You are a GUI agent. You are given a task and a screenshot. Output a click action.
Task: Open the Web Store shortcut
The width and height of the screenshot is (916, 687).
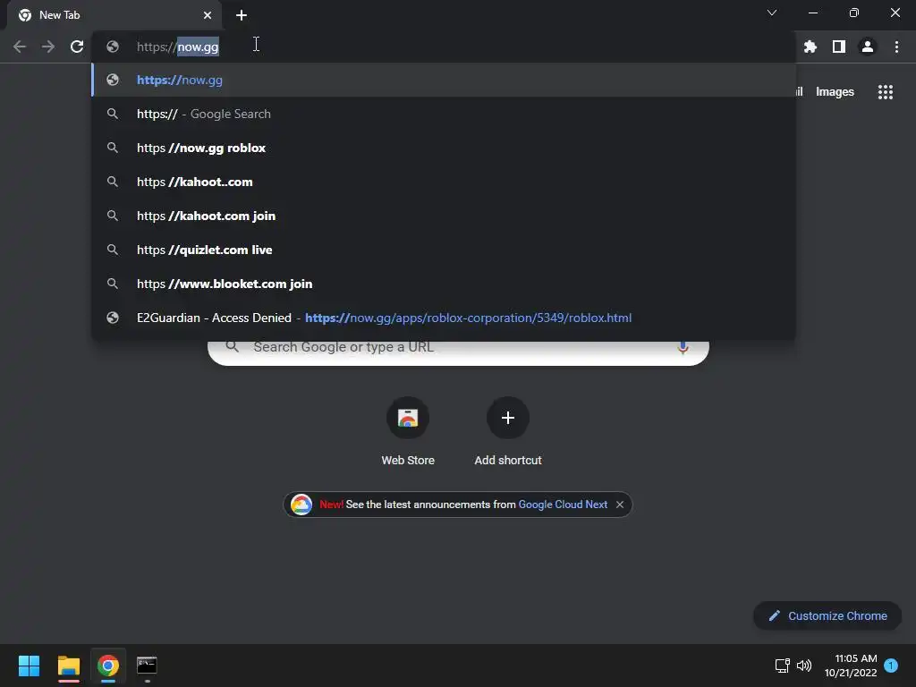pyautogui.click(x=408, y=431)
